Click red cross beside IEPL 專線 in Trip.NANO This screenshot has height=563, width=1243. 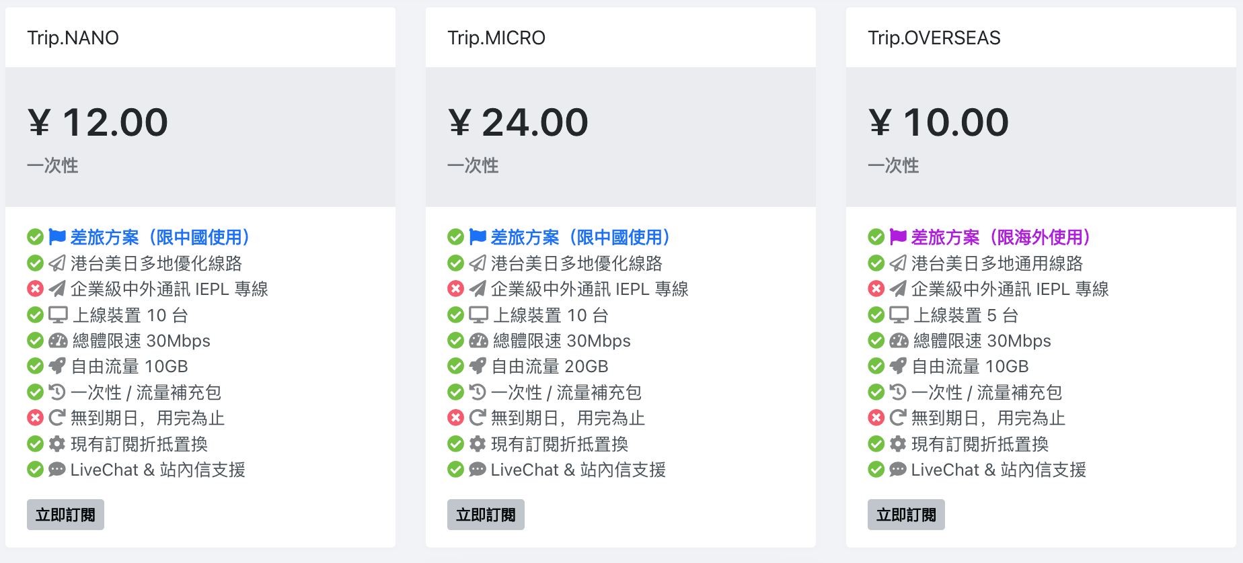pos(35,289)
